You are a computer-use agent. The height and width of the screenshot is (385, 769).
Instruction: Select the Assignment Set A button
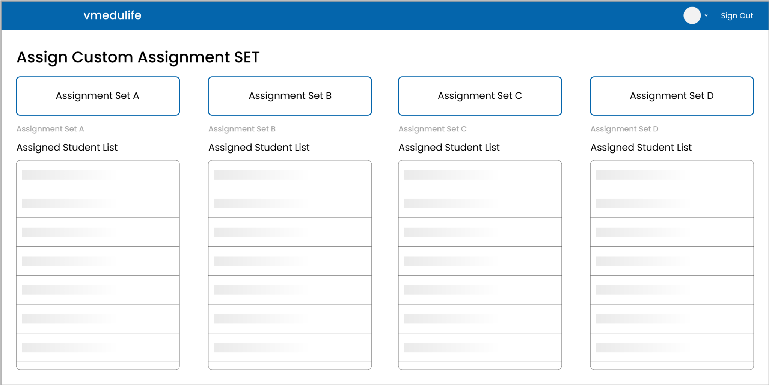point(98,96)
